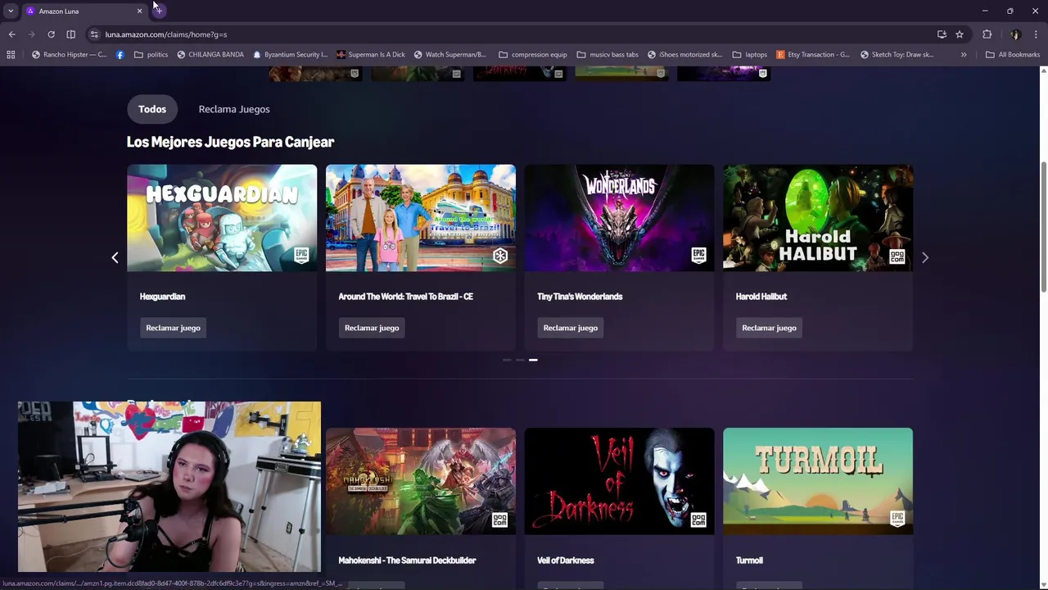Screen dimensions: 1048x590
Task: Open the Etsy Transaction bookmark
Action: pos(813,55)
